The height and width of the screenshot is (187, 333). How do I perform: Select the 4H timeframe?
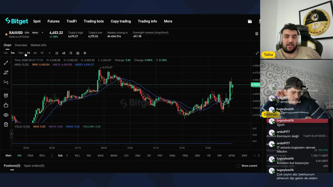tap(35, 53)
